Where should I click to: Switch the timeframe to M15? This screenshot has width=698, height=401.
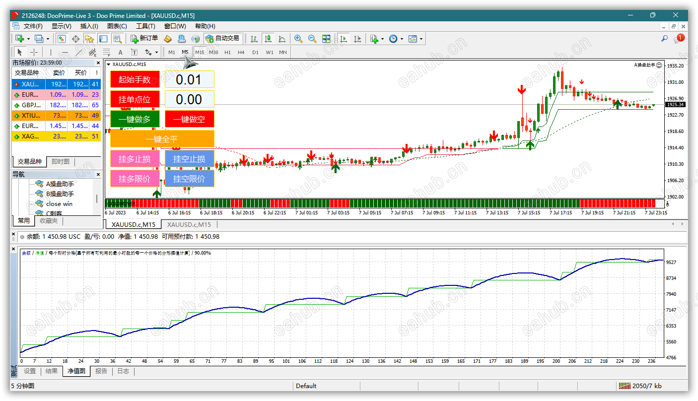[200, 52]
